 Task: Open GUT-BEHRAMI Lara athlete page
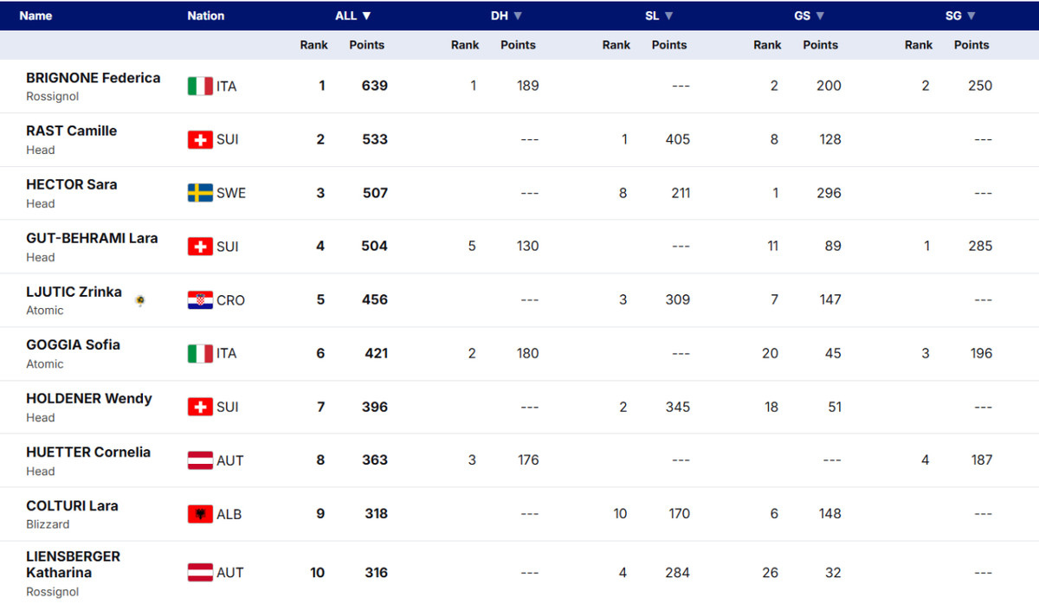click(92, 238)
